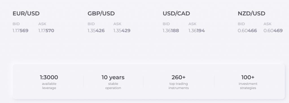
Task: Click the NZD/USD bid price 0.60466
Action: (247, 31)
